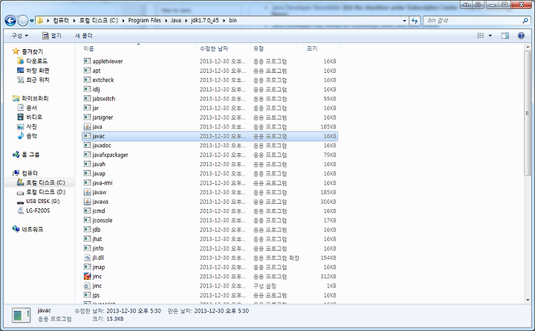Toggle the preview pane icon
Image resolution: width=535 pixels, height=331 pixels.
[505, 36]
